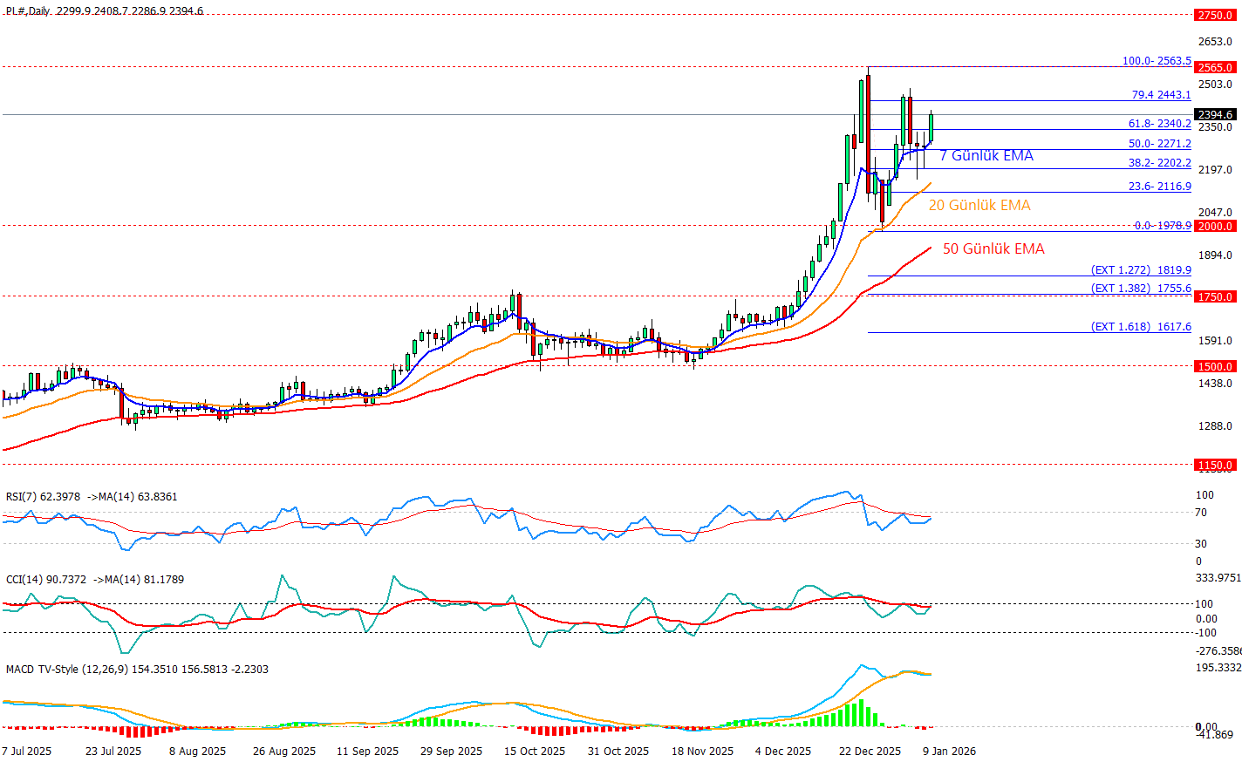Click Fibonacci 38.2- 2202.2 level label

(1159, 163)
